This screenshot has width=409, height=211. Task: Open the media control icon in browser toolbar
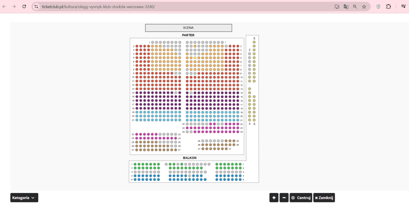403,6
